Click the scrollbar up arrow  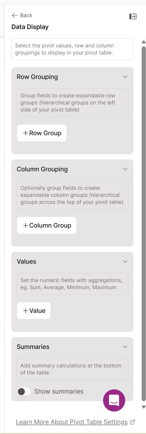pos(144,42)
